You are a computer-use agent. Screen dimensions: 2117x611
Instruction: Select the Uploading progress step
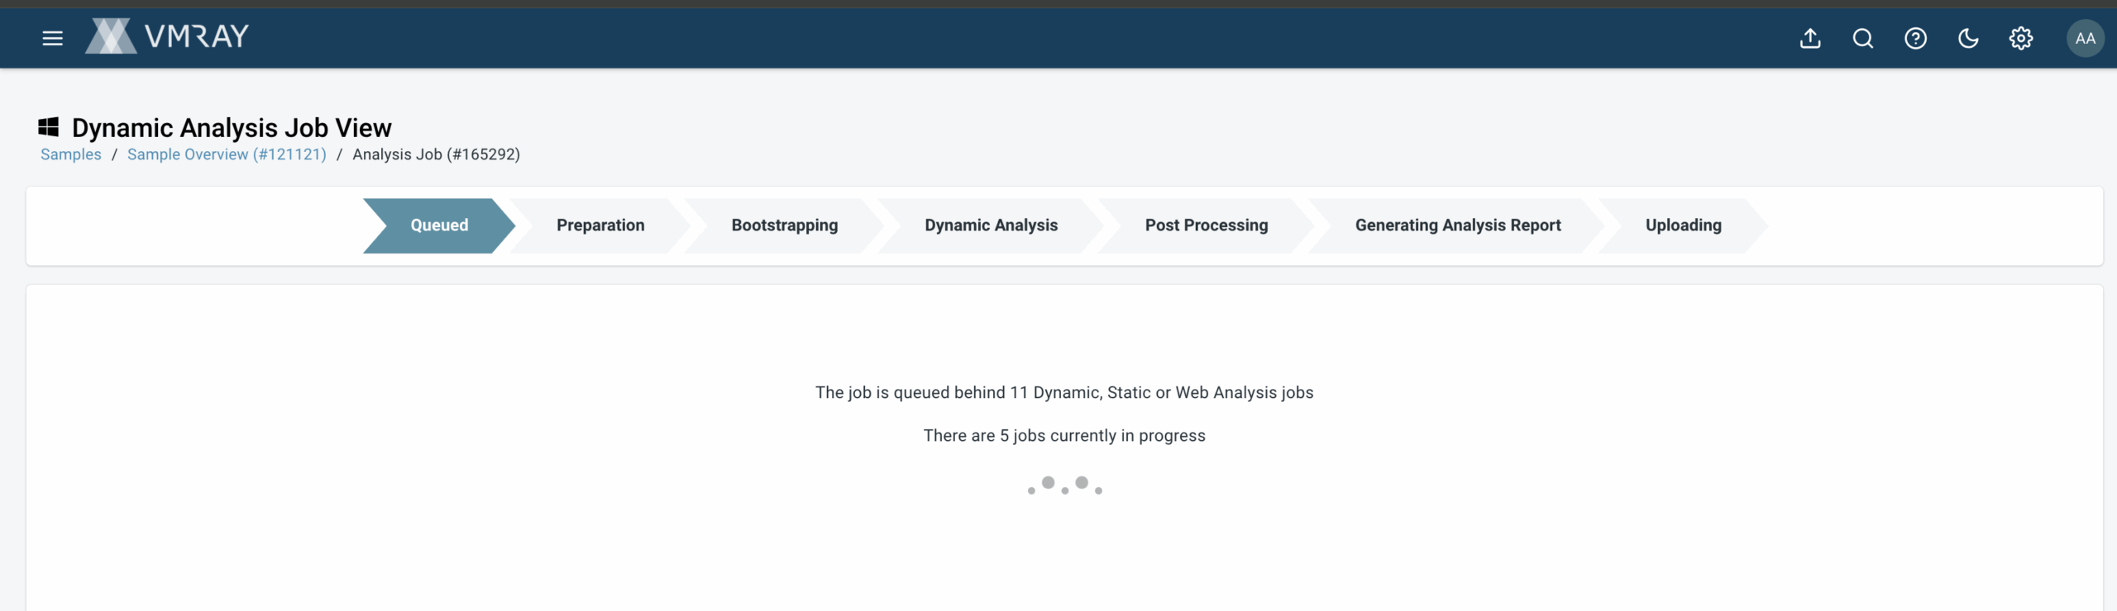click(1683, 225)
